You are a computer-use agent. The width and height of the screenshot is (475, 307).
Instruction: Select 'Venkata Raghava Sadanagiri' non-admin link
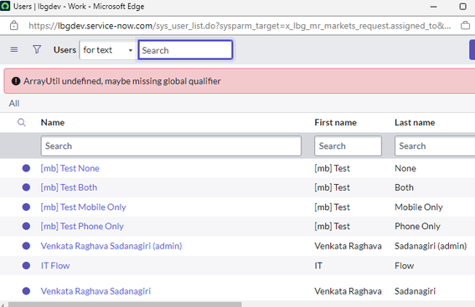pyautogui.click(x=96, y=291)
